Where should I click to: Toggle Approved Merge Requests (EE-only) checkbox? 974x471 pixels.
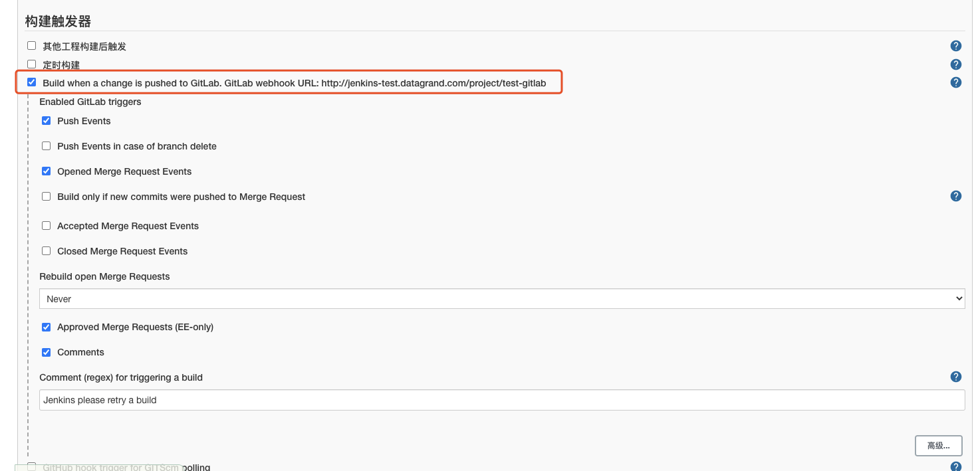tap(46, 327)
